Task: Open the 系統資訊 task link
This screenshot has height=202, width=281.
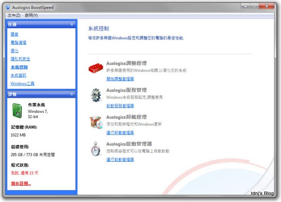Action: coord(18,75)
